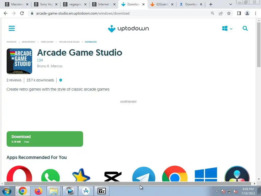Click the Chrome taskbar icon
The image size is (261, 196).
(23, 191)
